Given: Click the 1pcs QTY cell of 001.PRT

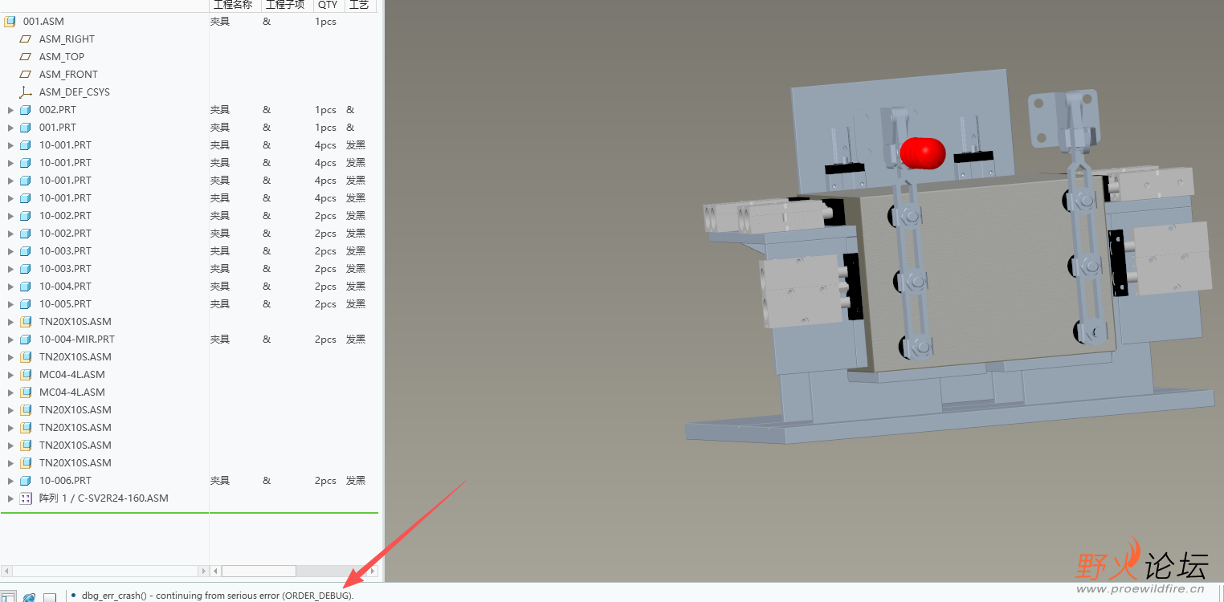Looking at the screenshot, I should (325, 128).
